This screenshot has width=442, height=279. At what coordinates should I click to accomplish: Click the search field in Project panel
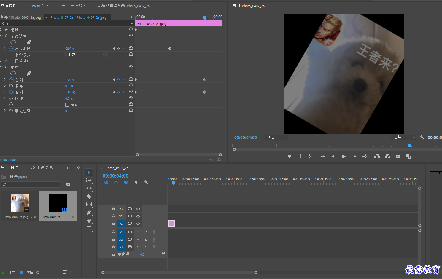click(31, 184)
